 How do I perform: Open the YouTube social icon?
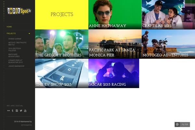pyautogui.click(x=25, y=110)
